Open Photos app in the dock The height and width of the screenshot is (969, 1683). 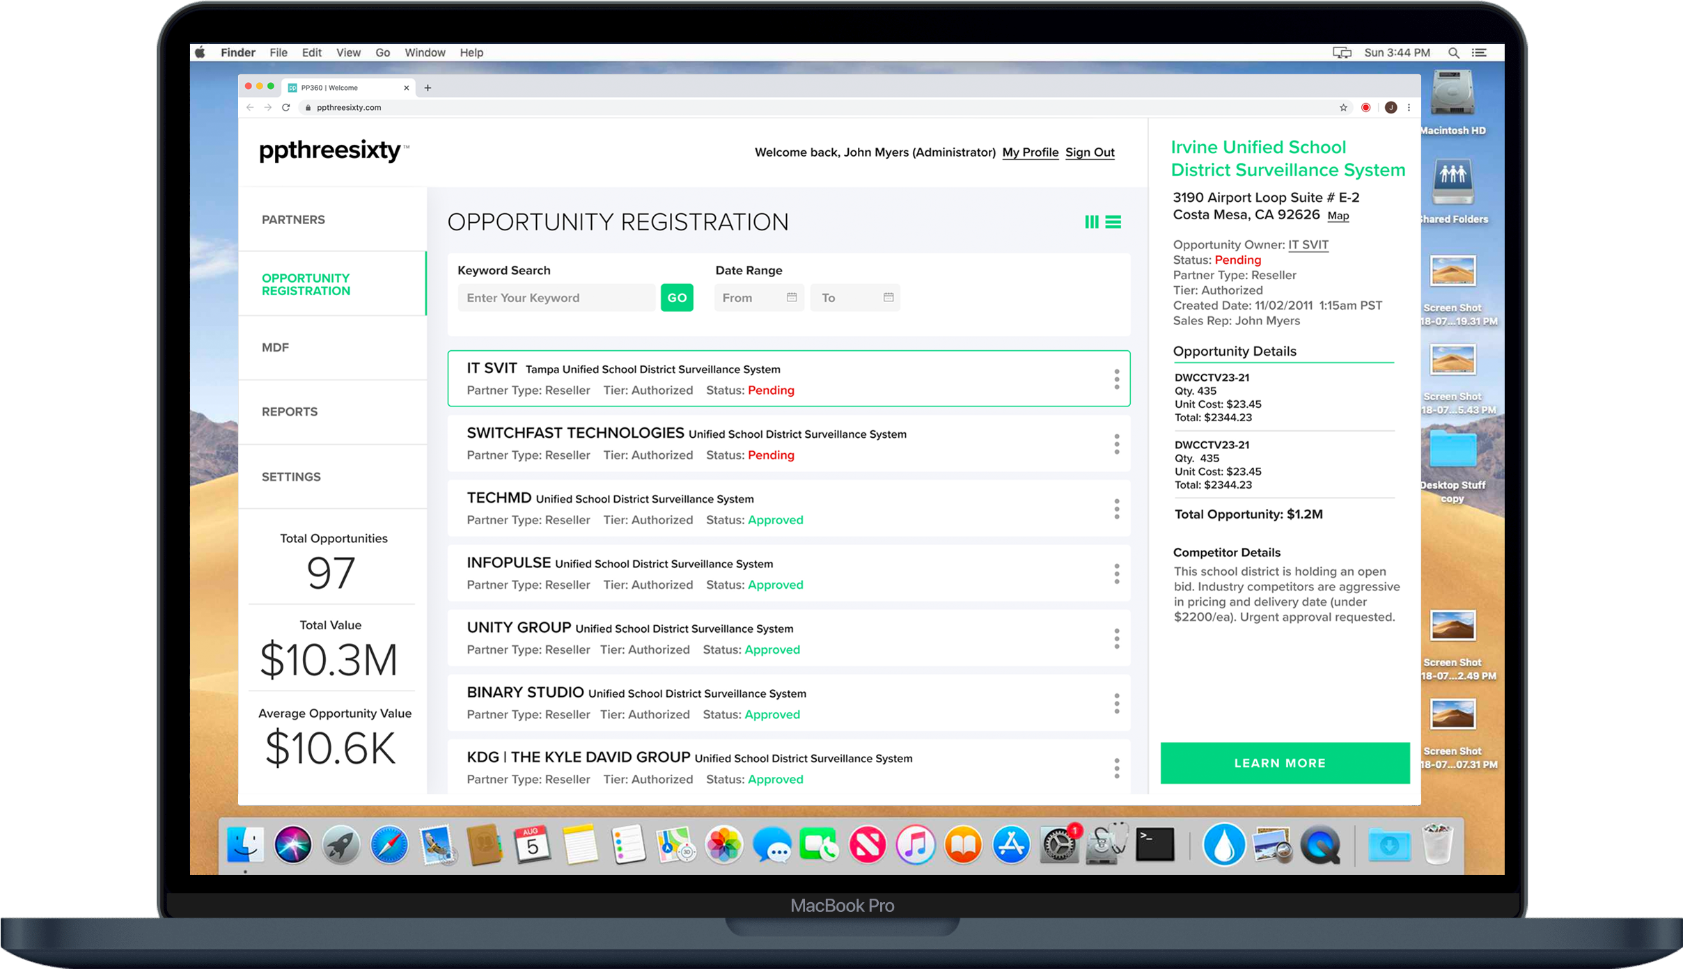tap(724, 845)
